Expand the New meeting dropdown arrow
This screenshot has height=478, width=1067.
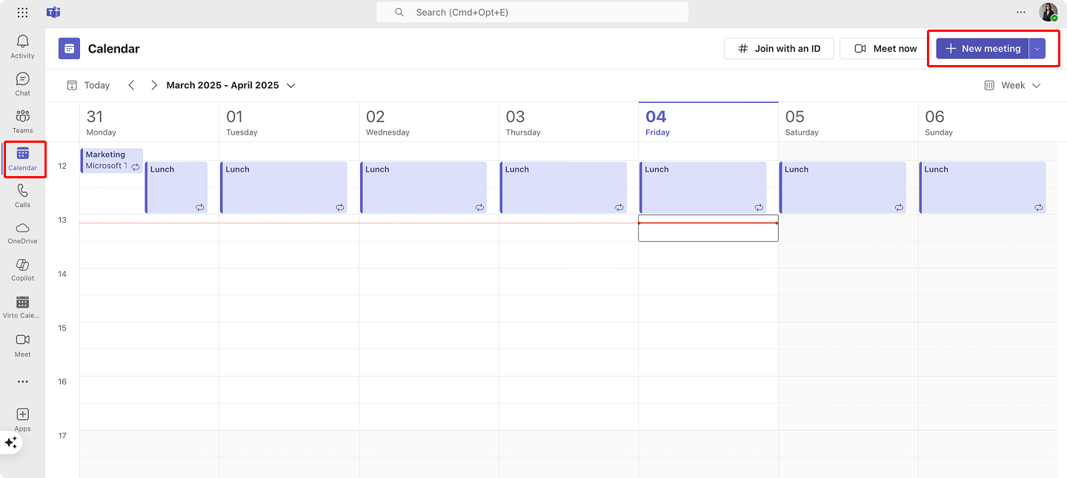[1037, 48]
